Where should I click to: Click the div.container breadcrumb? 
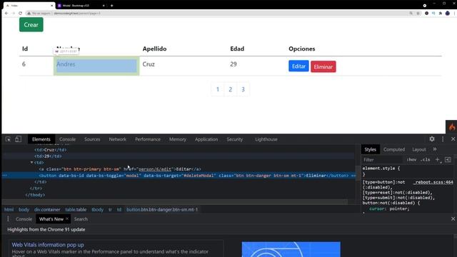[47, 209]
